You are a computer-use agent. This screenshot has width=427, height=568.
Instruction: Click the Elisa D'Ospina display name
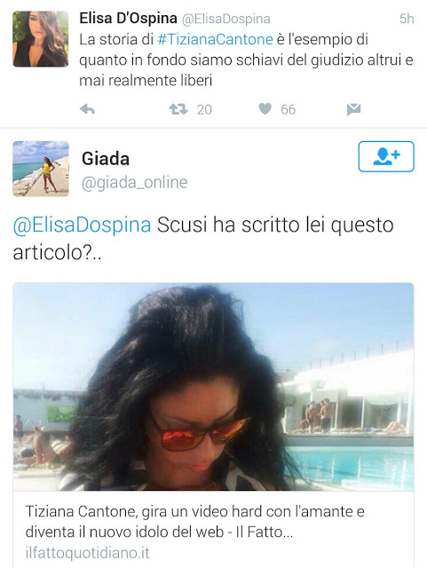click(129, 18)
